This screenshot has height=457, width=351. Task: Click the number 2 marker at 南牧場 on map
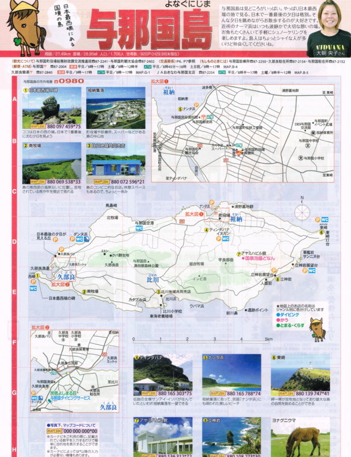tap(84, 291)
